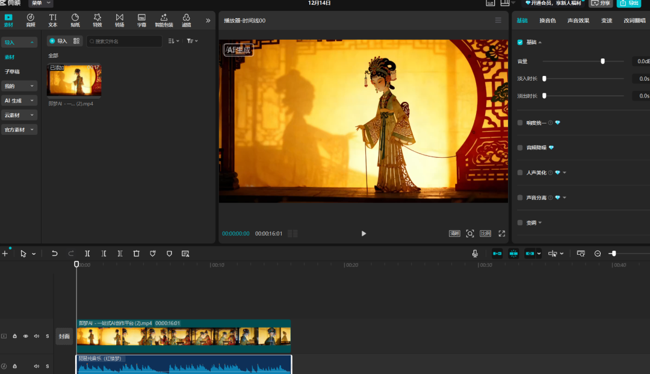Click the 封面 cover button on the timeline
650x374 pixels.
tap(64, 336)
